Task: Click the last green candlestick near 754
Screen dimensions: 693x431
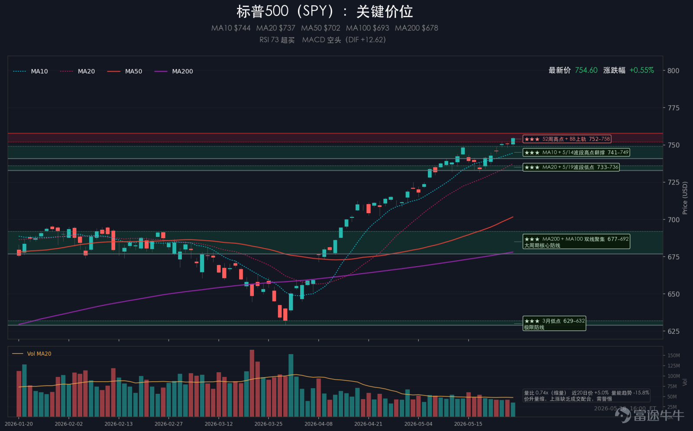Action: tap(513, 141)
